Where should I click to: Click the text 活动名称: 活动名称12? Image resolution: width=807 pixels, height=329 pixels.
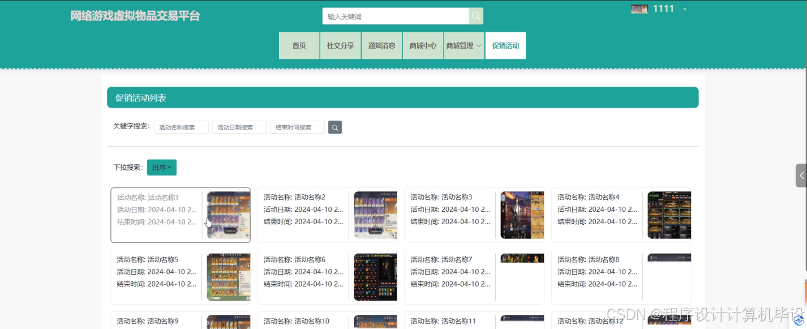(x=590, y=321)
